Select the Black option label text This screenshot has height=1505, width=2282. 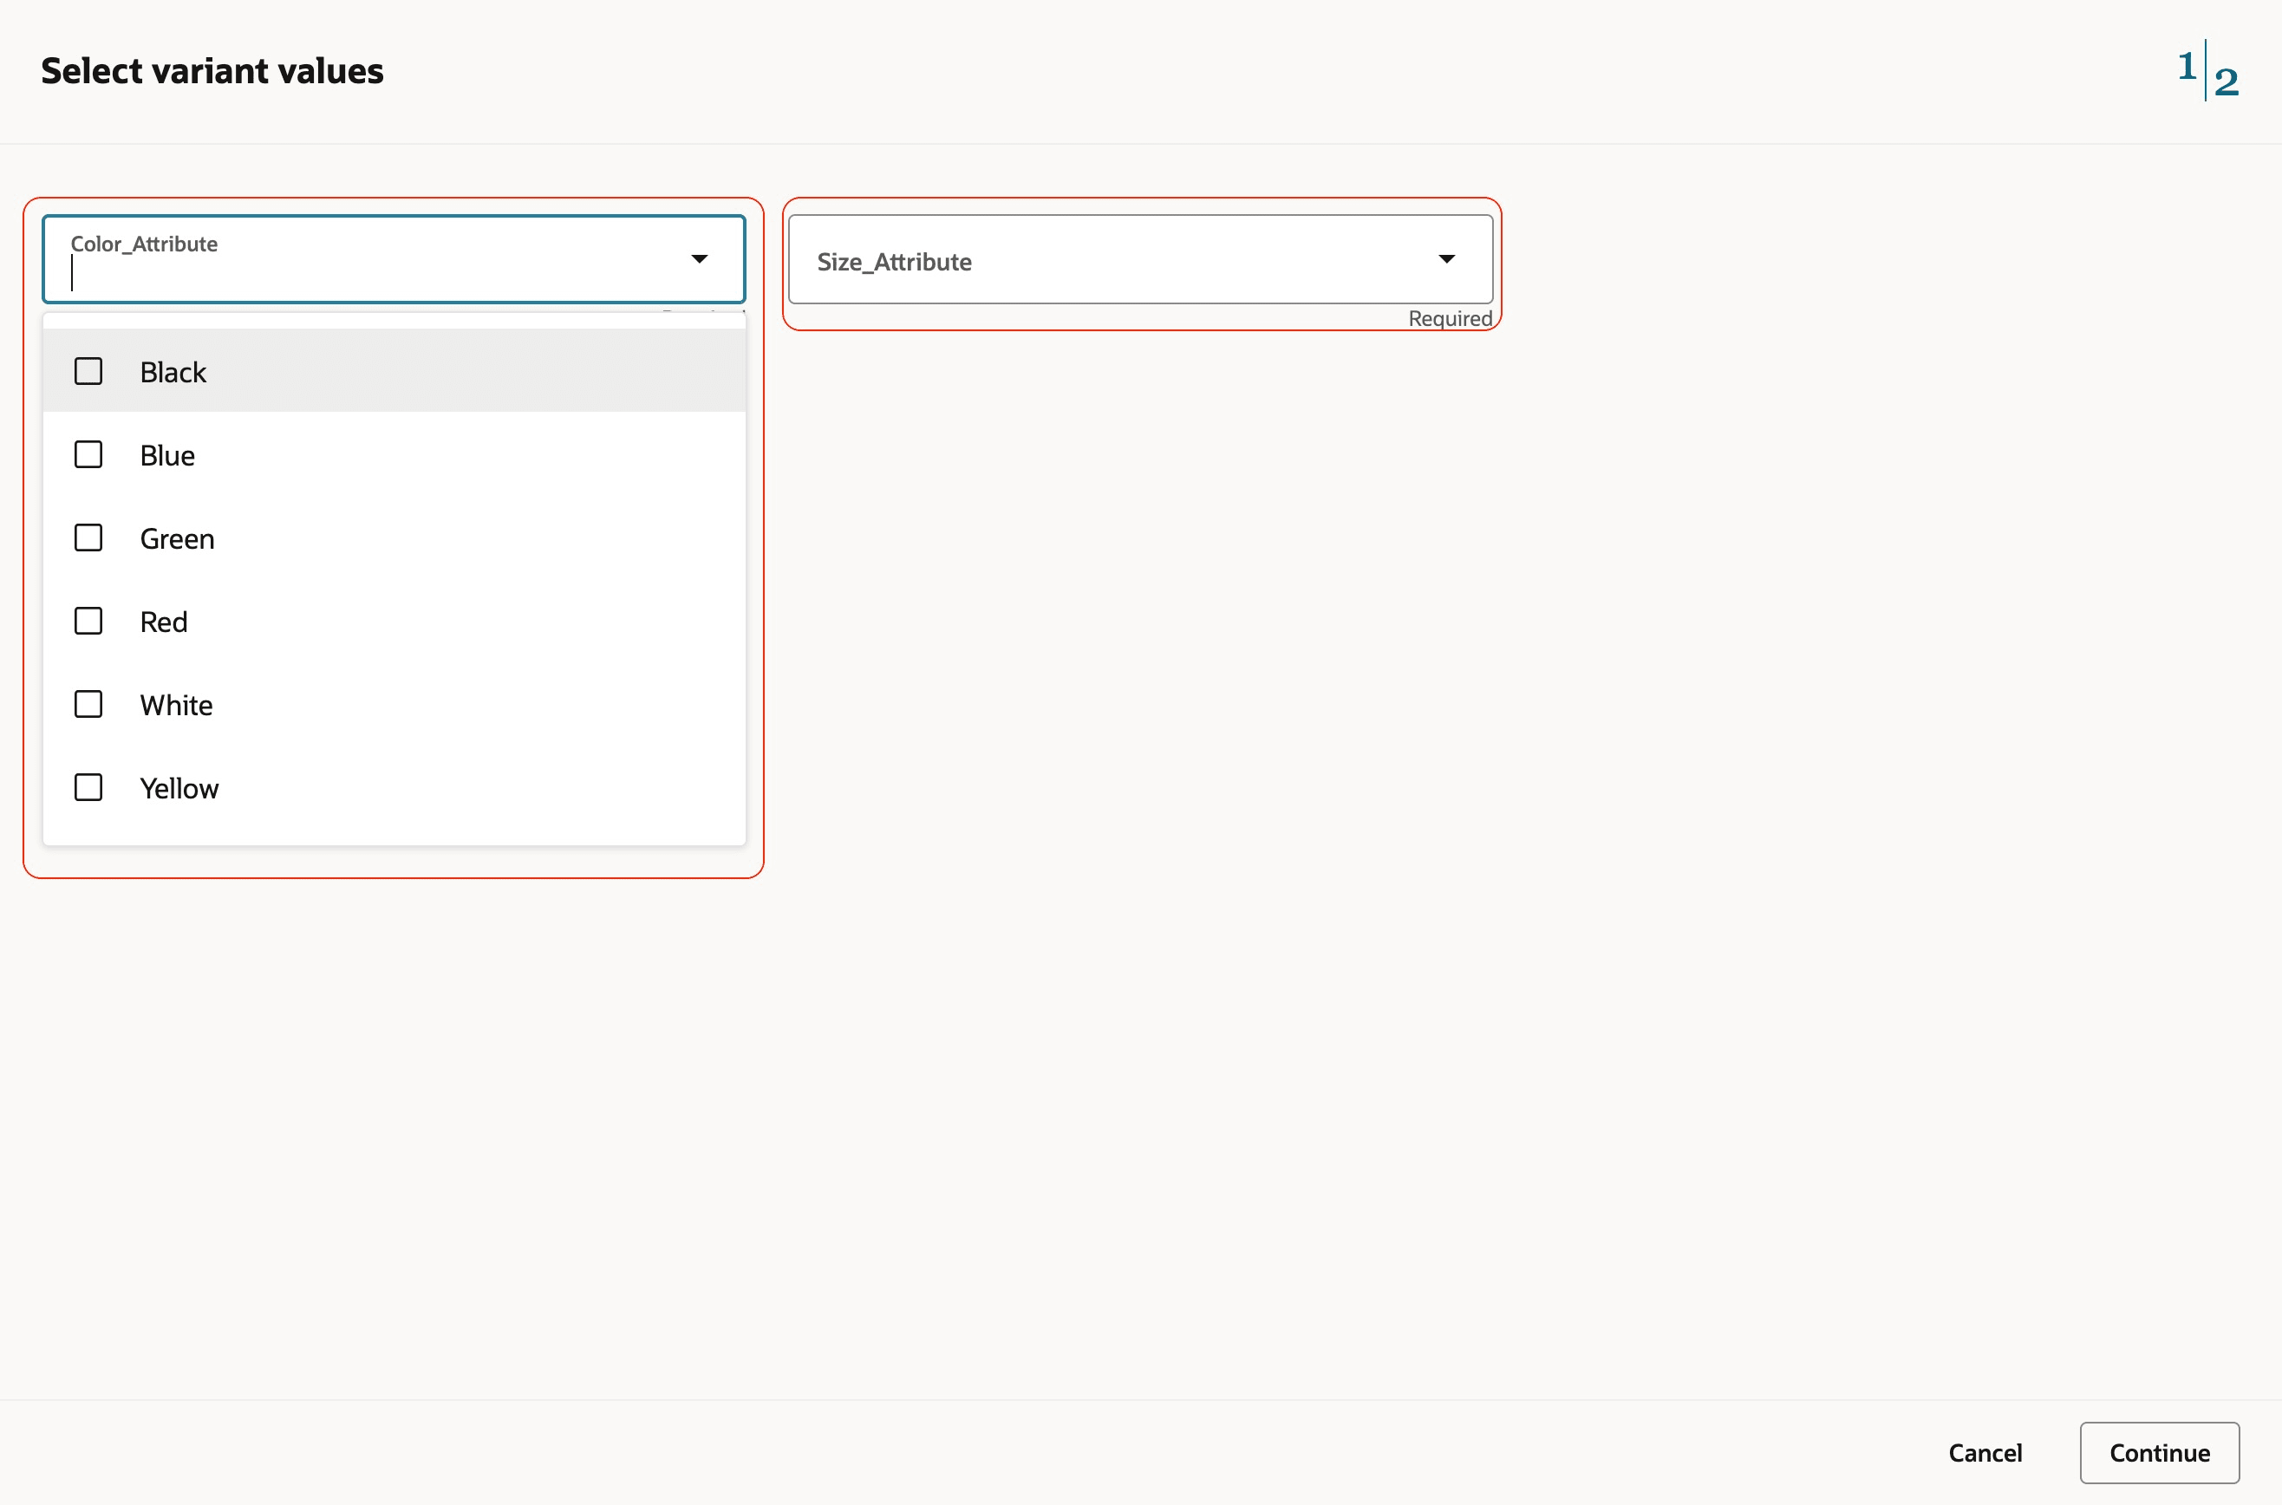[x=173, y=373]
